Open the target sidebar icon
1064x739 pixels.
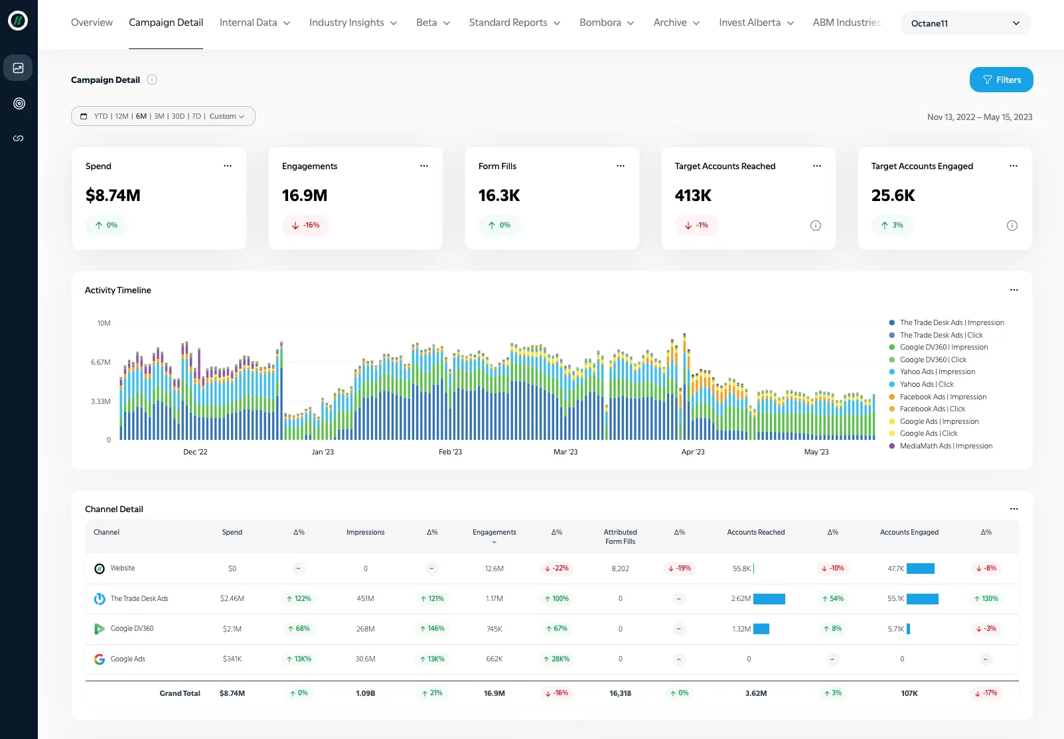click(19, 103)
